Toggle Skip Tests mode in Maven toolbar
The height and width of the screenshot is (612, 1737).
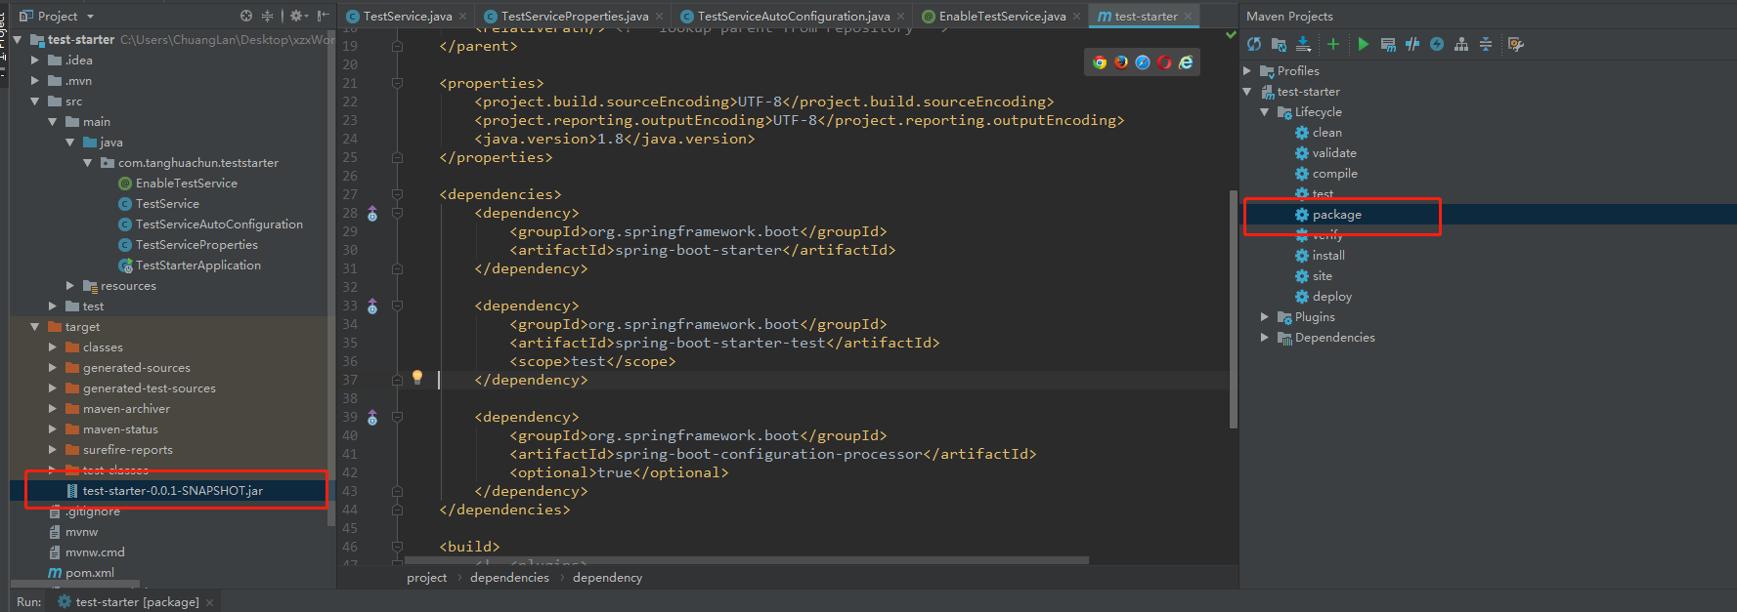point(1437,44)
